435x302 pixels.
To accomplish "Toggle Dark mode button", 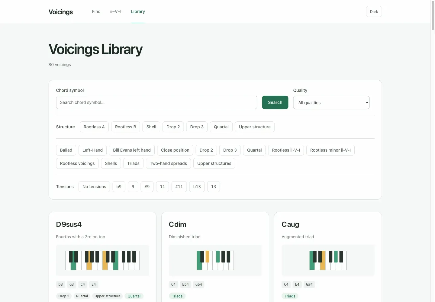I will [374, 11].
